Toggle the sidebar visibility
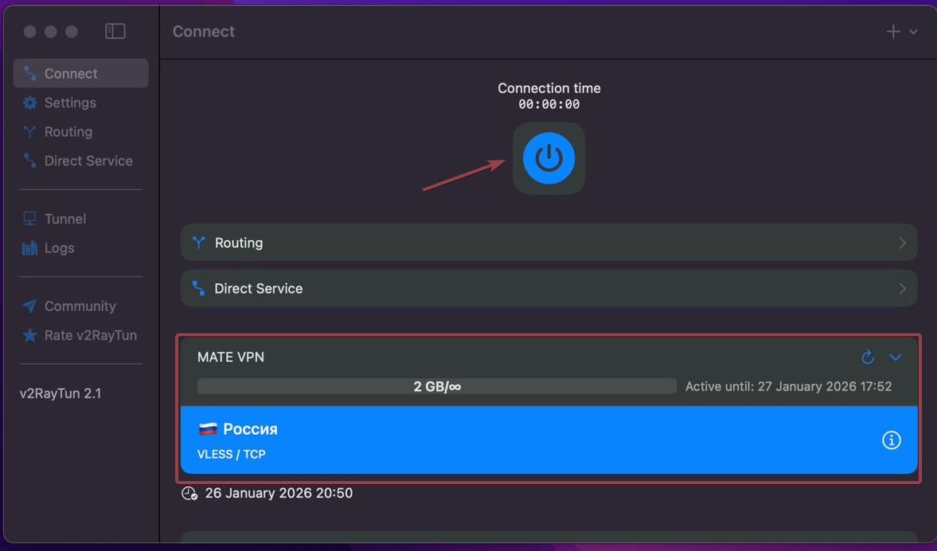The height and width of the screenshot is (551, 937). (x=115, y=30)
